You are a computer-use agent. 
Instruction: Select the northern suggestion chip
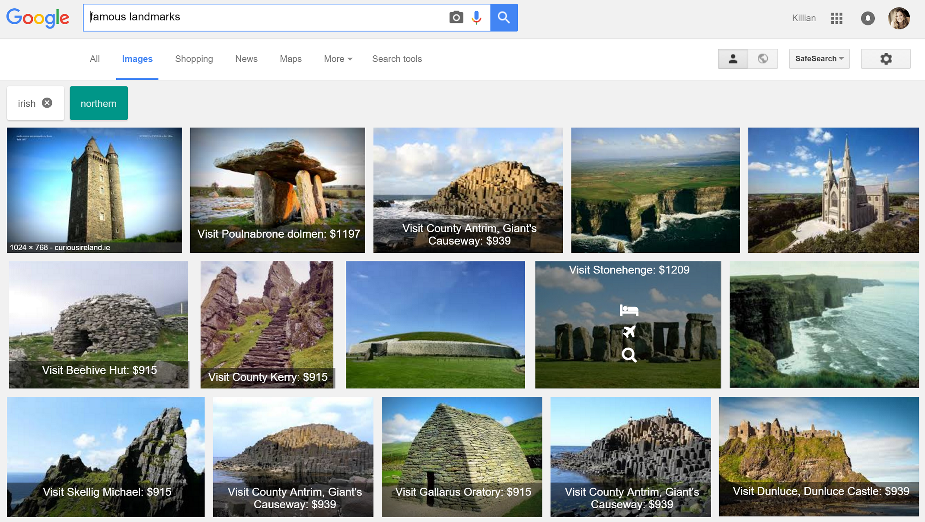point(99,103)
